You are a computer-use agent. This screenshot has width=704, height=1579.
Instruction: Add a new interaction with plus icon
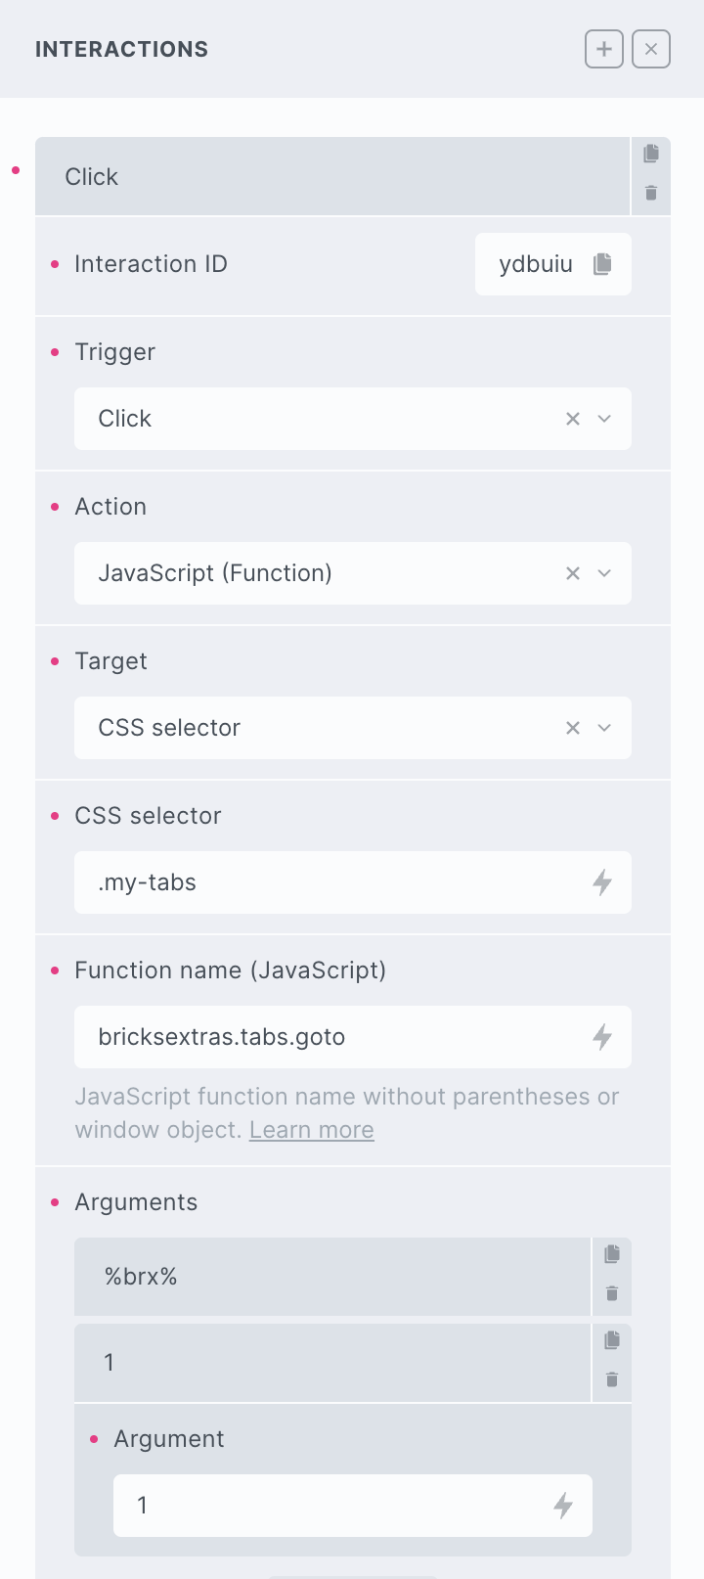[x=603, y=49]
